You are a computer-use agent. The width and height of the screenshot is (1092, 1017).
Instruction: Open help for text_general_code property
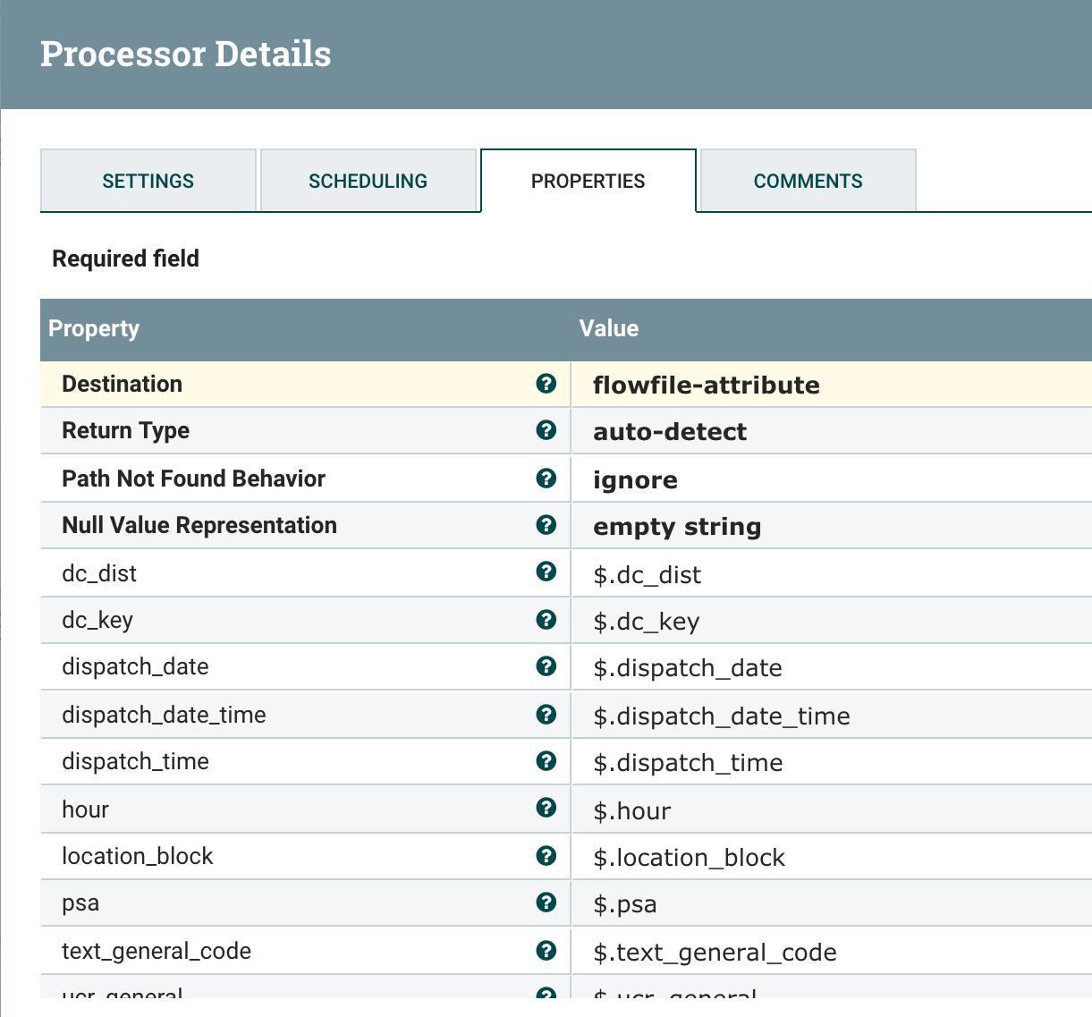coord(546,951)
